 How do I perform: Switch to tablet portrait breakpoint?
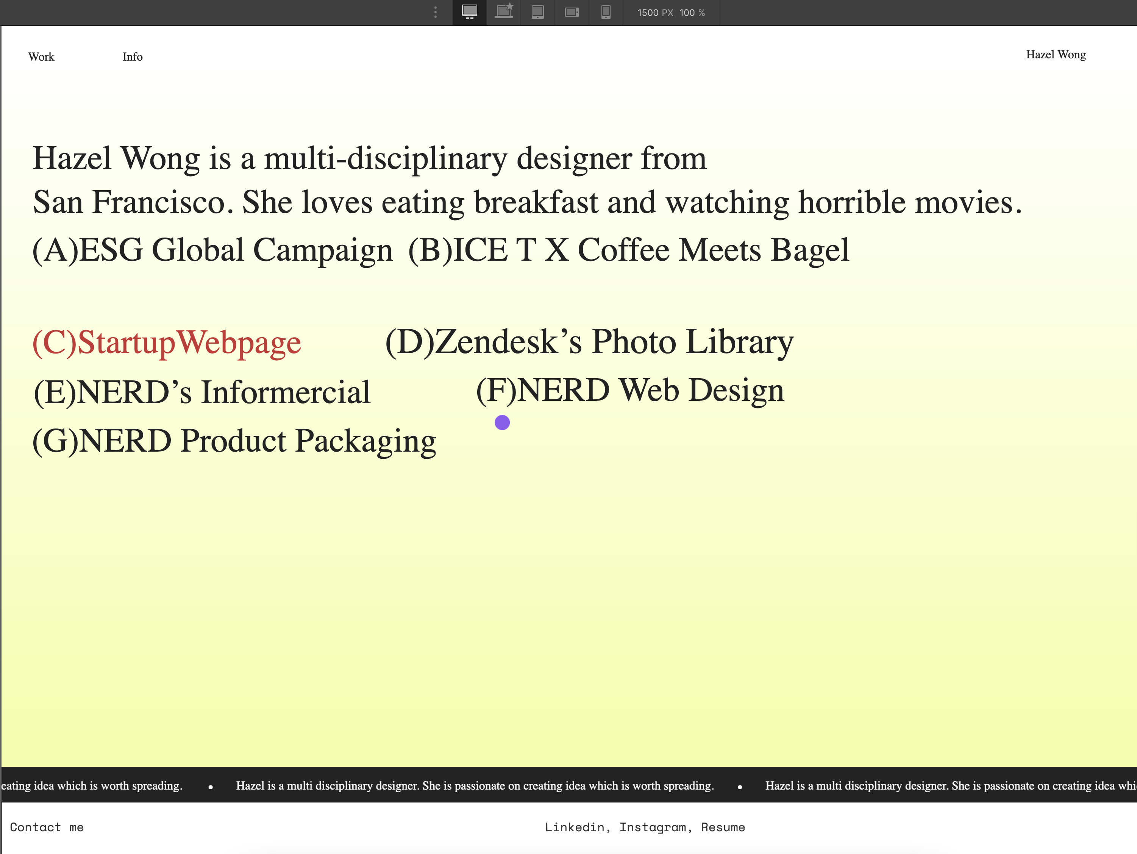pyautogui.click(x=538, y=12)
